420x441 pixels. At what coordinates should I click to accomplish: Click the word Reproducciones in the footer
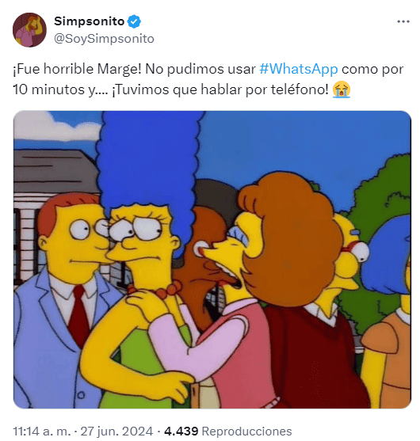[x=247, y=431]
